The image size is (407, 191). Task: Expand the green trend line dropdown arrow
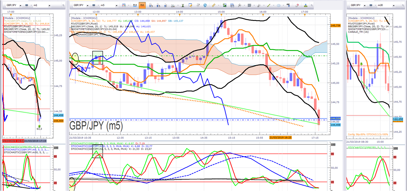(274, 5)
